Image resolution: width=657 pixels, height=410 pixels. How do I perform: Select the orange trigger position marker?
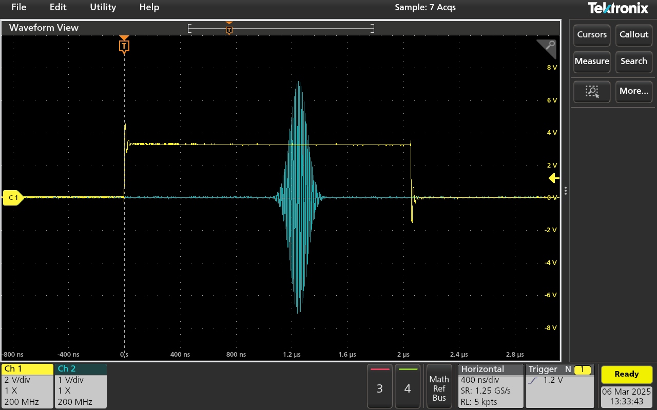tap(124, 47)
